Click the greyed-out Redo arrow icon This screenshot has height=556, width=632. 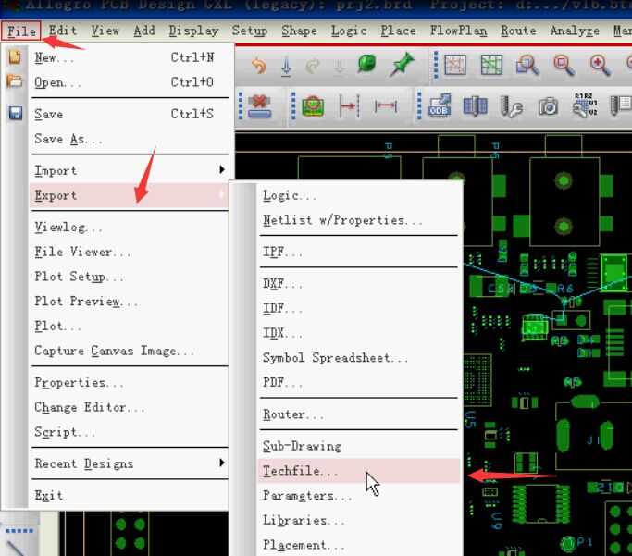click(313, 66)
